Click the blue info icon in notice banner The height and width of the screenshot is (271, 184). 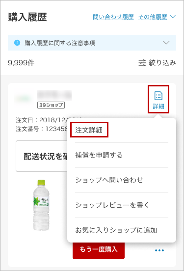(x=17, y=43)
